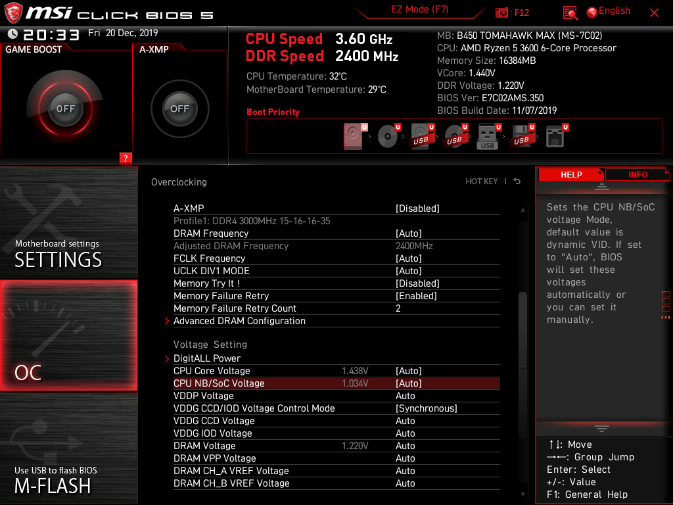Switch to EZ Mode (F7)
This screenshot has width=673, height=505.
coord(419,10)
